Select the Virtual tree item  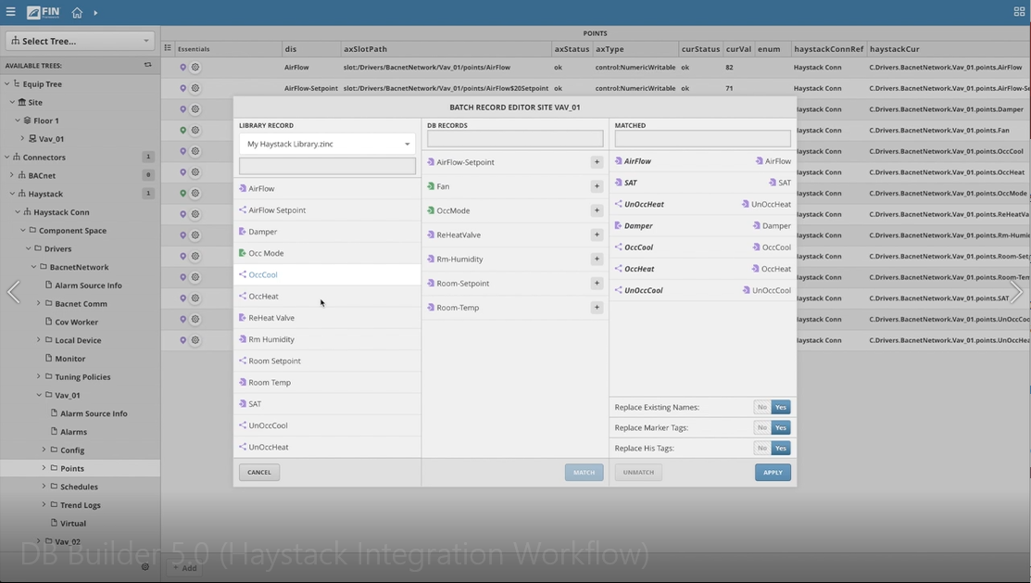pos(73,523)
